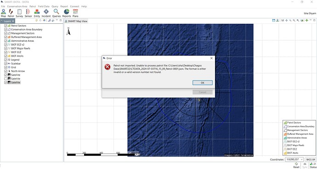Viewport: 317px width, 169px height.
Task: Click the north arrow on the map
Action: point(68,31)
